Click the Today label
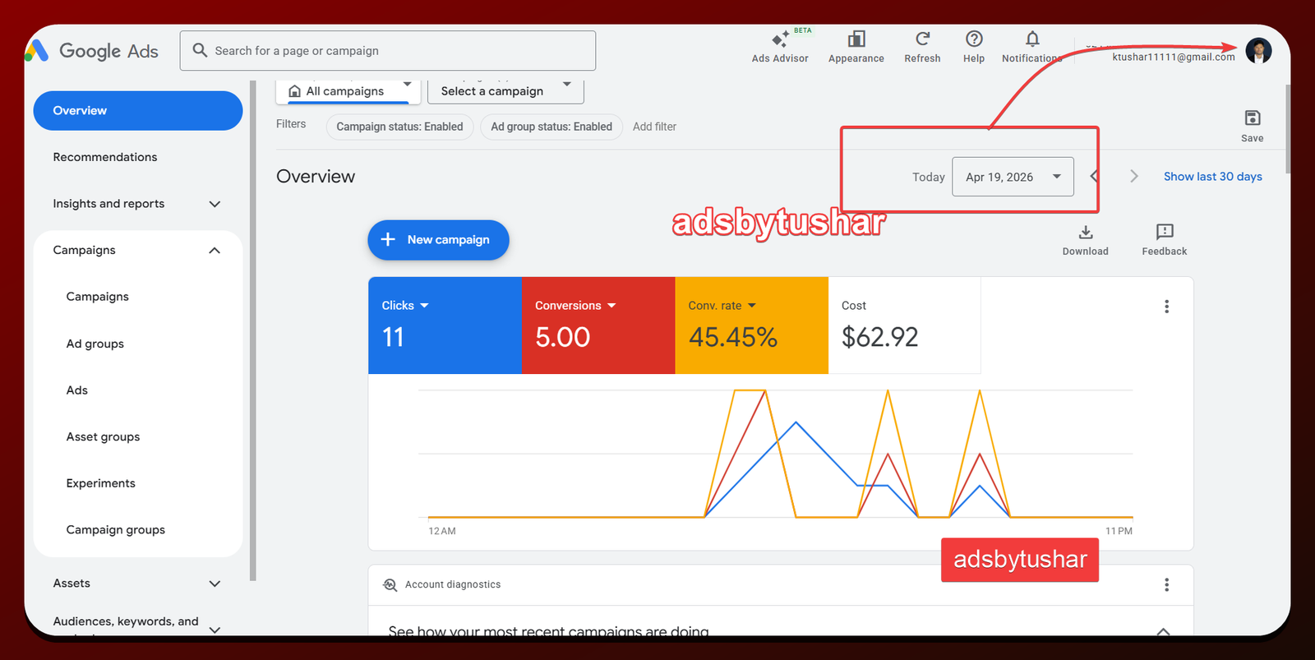 (x=929, y=177)
